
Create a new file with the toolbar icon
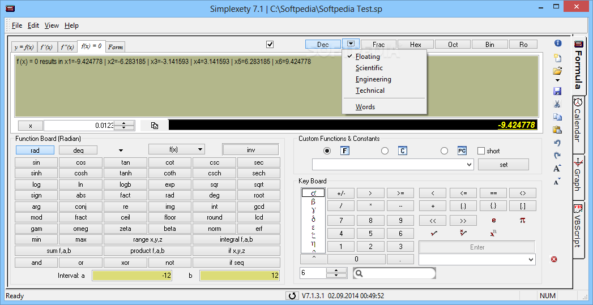pos(557,58)
